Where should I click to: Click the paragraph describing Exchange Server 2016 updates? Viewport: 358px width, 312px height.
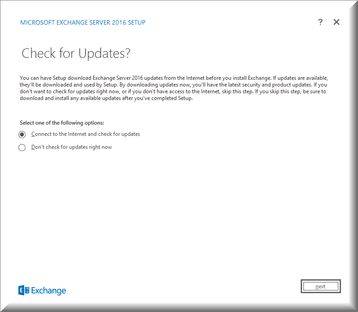click(x=174, y=88)
